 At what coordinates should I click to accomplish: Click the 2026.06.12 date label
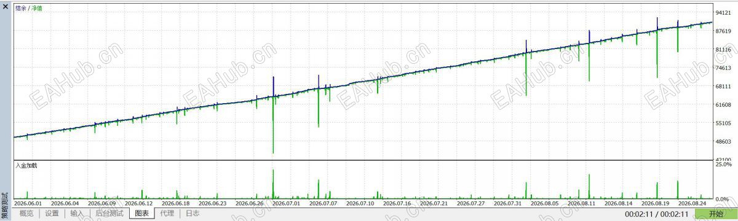tap(138, 203)
